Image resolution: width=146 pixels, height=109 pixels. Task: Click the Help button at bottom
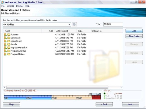click(11, 104)
